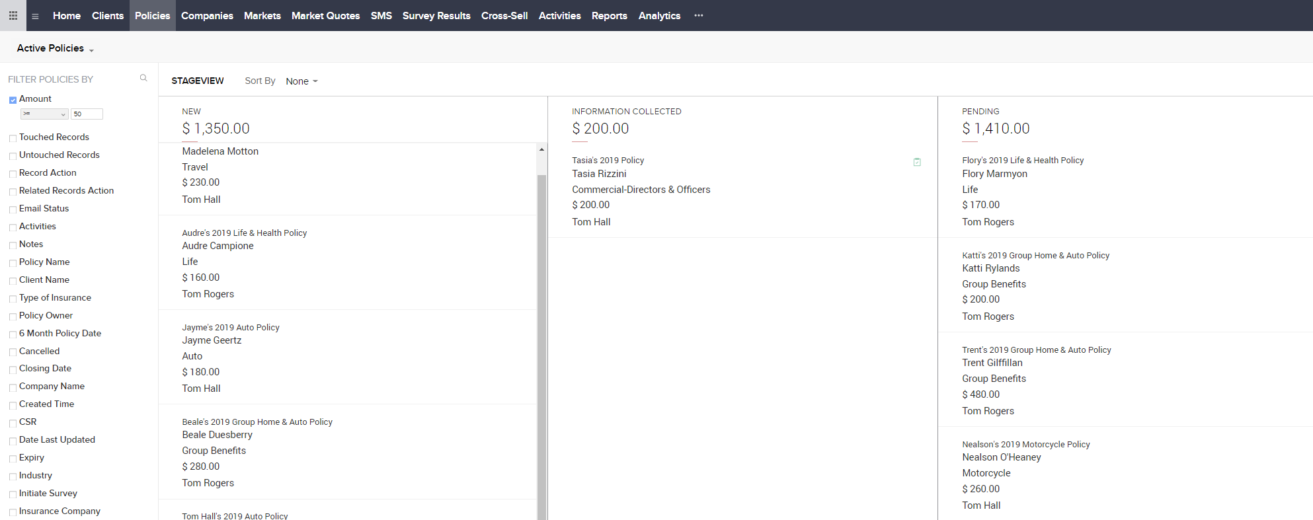This screenshot has width=1313, height=520.
Task: Switch to the Clients tab
Action: [108, 15]
